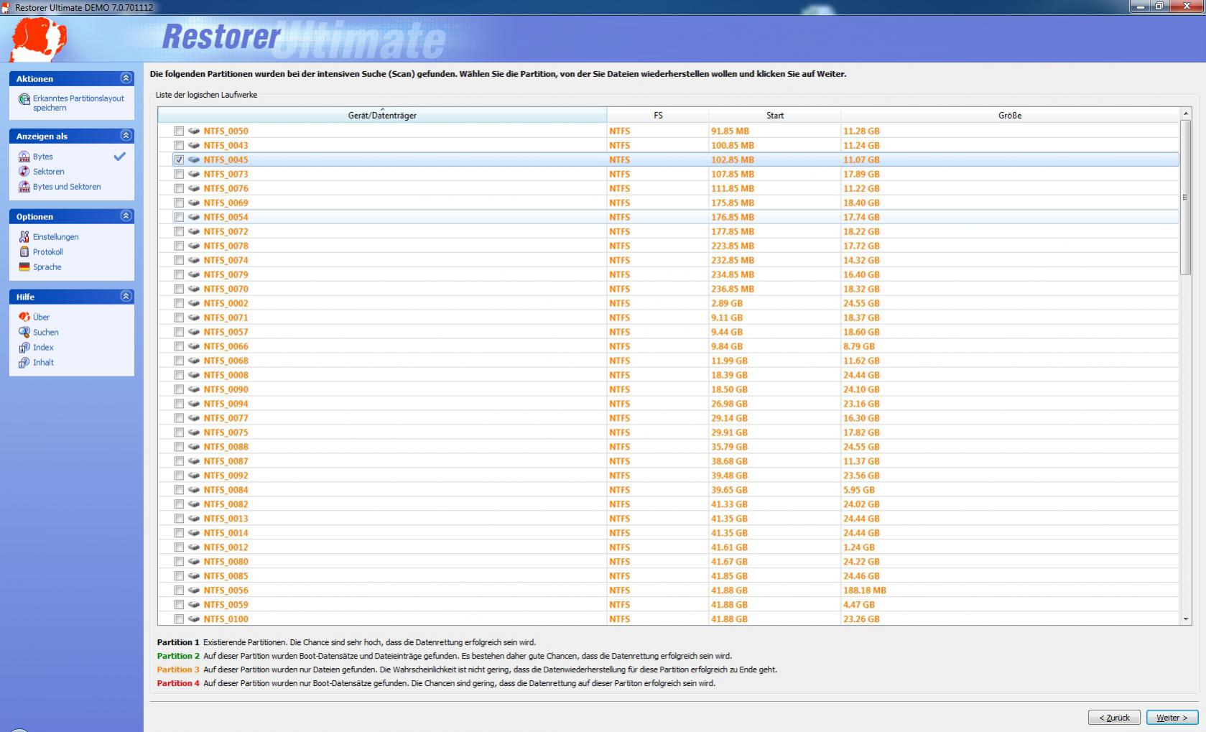Collapse the Aktionen panel

click(x=126, y=78)
